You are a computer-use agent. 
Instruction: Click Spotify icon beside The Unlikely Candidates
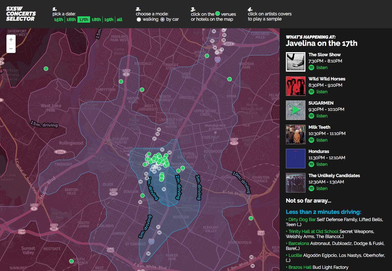(311, 188)
